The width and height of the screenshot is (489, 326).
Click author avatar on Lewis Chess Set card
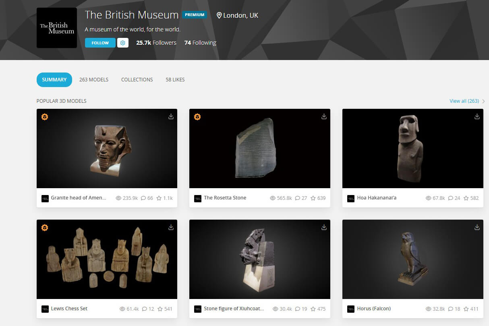coord(45,309)
